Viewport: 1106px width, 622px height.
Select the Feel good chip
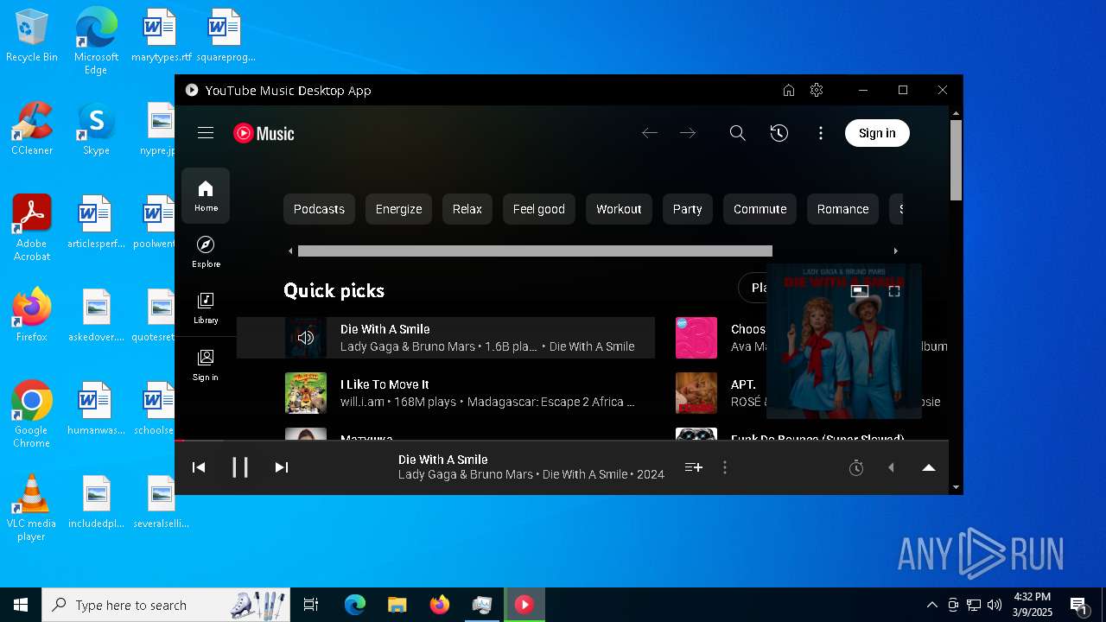point(539,209)
